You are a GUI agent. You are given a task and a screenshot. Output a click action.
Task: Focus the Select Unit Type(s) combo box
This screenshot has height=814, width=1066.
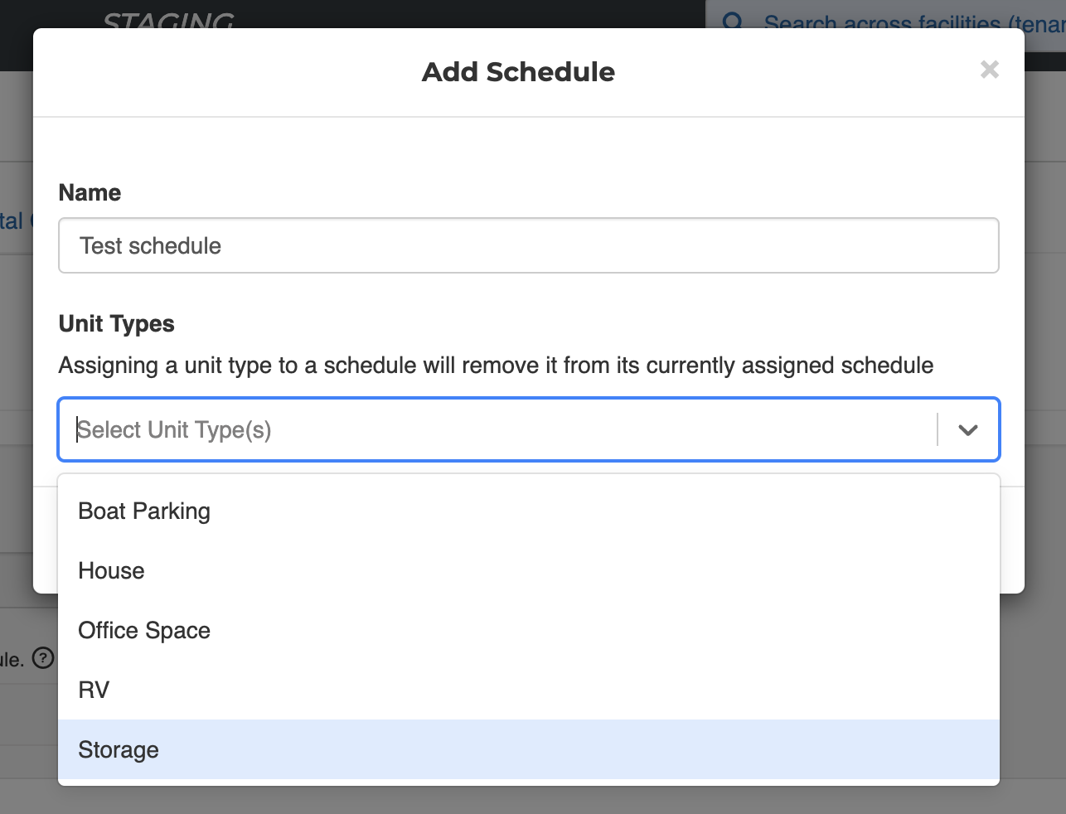click(529, 429)
